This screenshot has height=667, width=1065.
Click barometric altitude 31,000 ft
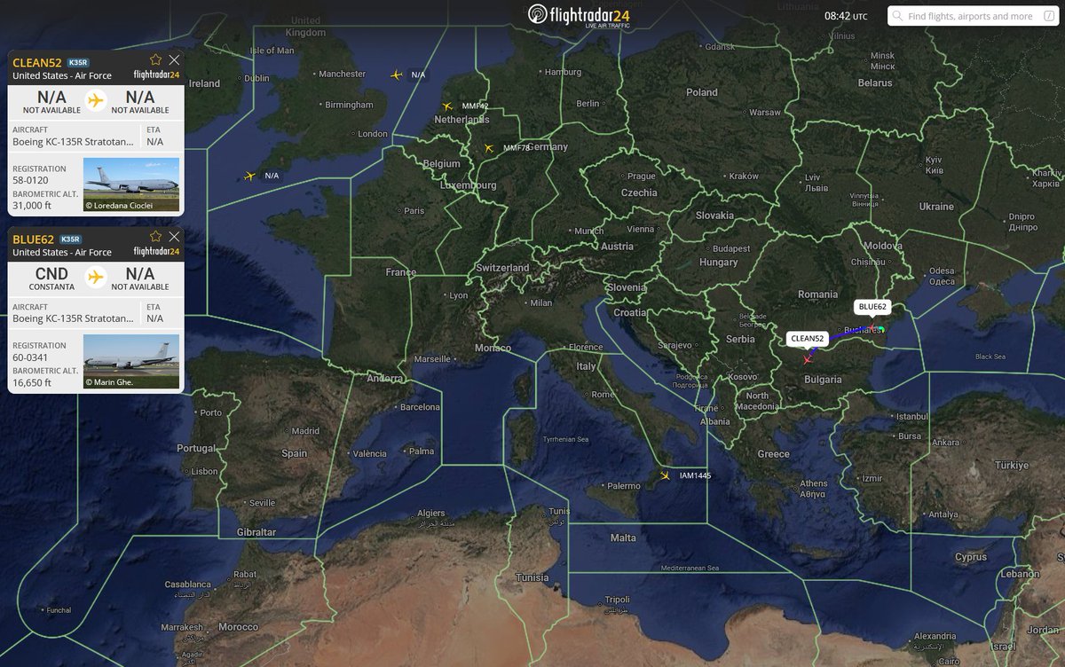32,206
